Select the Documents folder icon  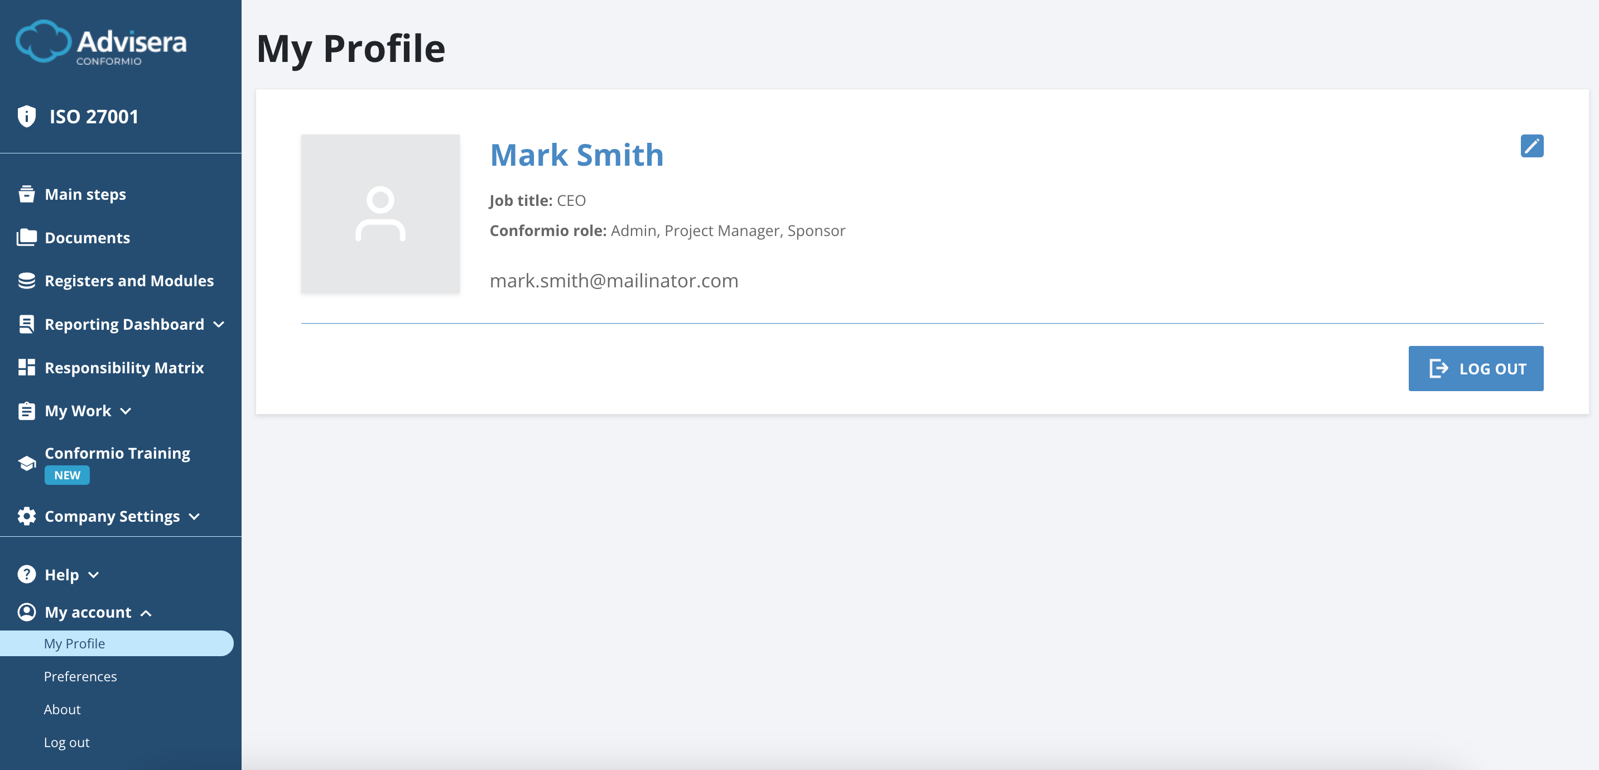27,237
